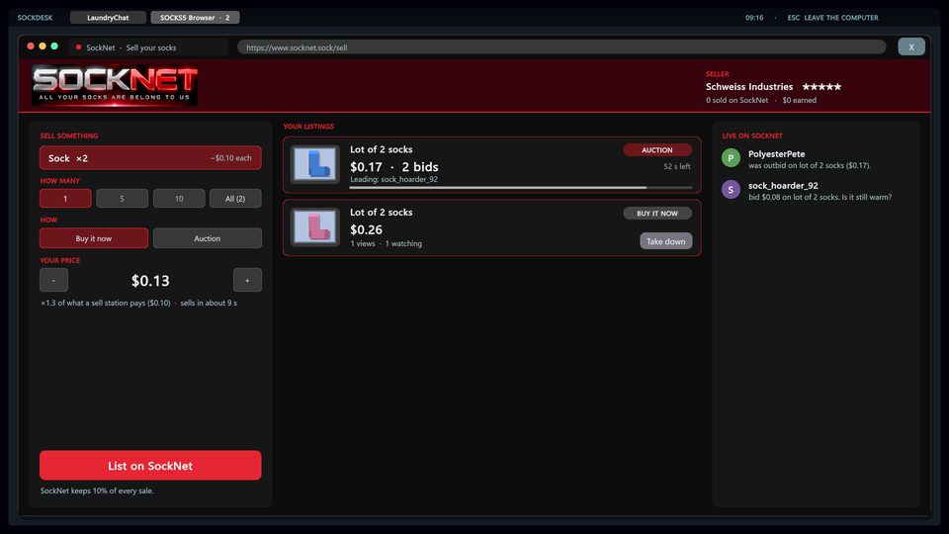This screenshot has width=949, height=534.
Task: Click the Schweiss Industries seller name
Action: [x=749, y=87]
